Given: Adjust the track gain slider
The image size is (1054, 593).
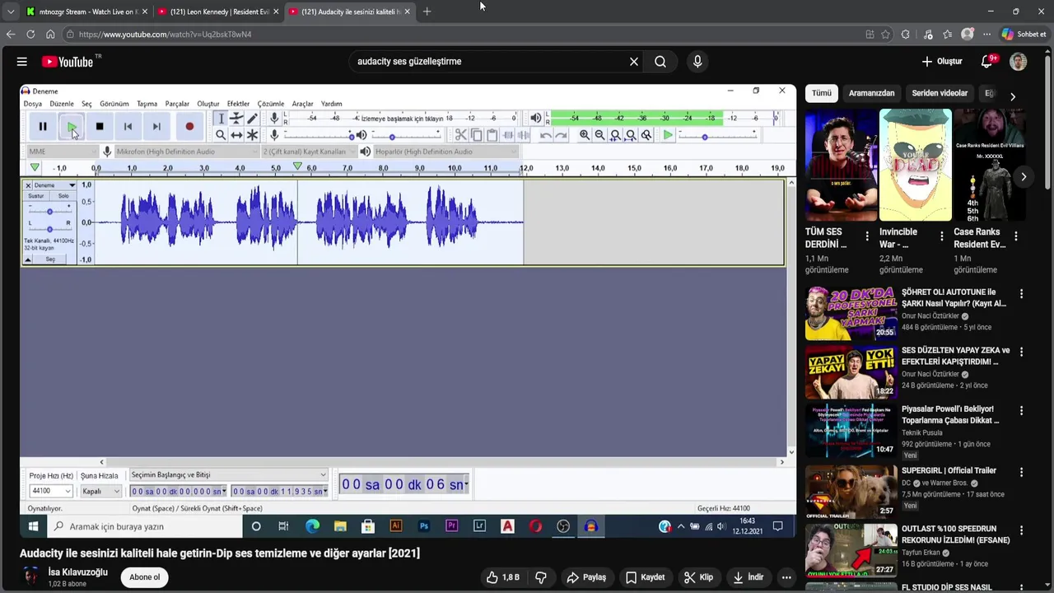Looking at the screenshot, I should (49, 211).
